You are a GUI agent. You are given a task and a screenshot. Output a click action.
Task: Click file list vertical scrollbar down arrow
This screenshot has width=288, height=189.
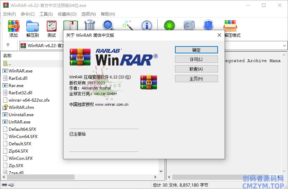[160, 171]
